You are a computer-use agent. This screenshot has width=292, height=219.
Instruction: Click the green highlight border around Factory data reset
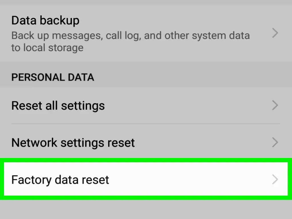[146, 160]
